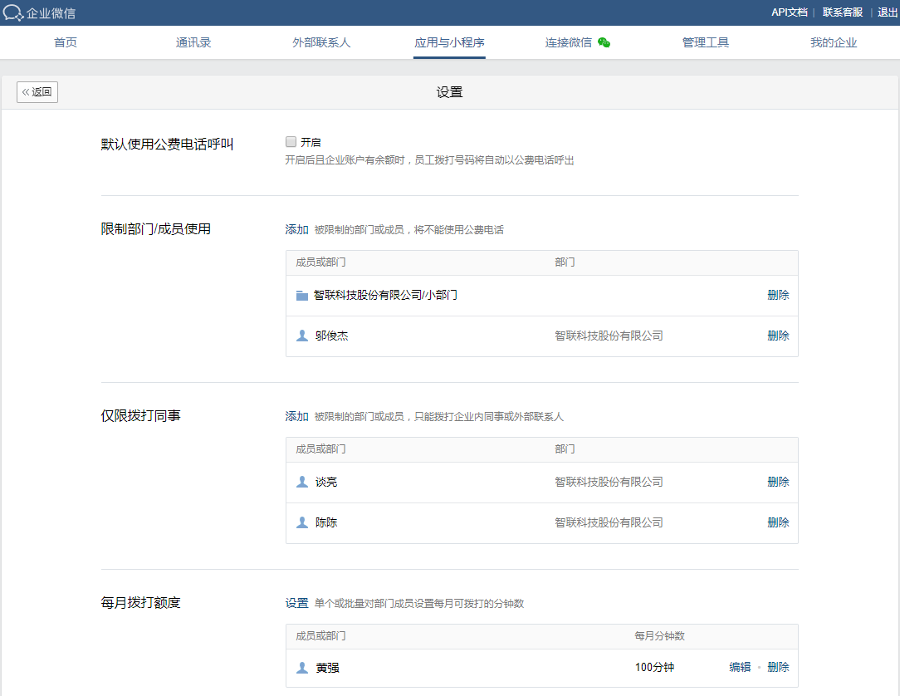Click the person icon next to 谈亮
900x696 pixels.
tap(302, 483)
